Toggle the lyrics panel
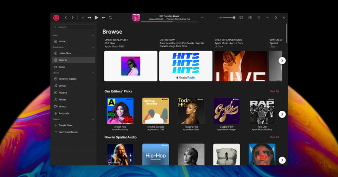The width and height of the screenshot is (338, 177). pyautogui.click(x=259, y=17)
